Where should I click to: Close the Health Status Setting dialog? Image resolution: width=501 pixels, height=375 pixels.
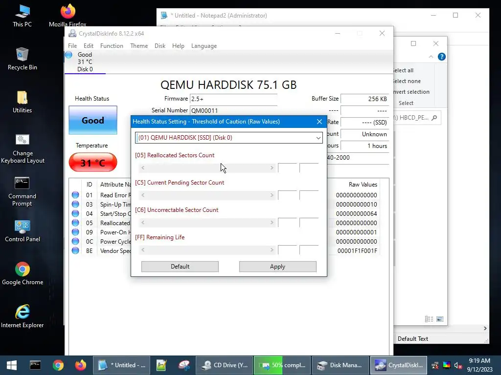[319, 122]
